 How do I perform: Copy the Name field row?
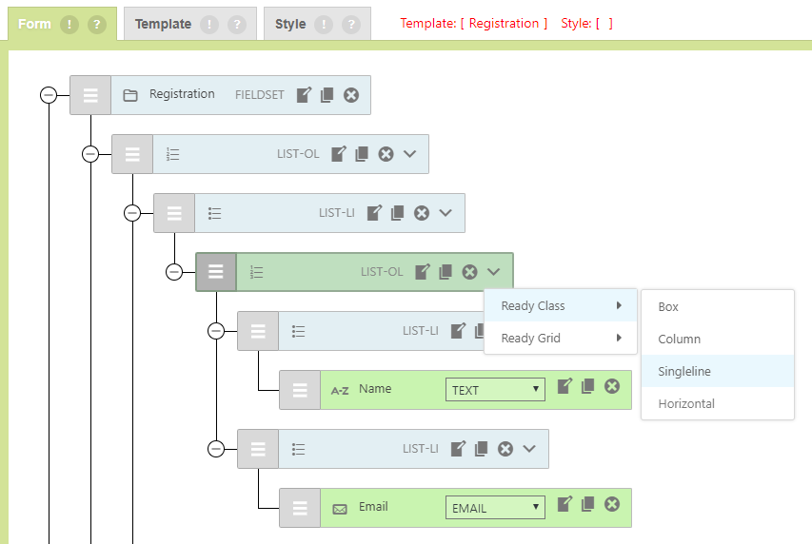tap(588, 386)
